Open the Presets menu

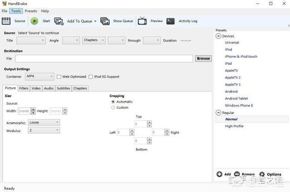coord(31,11)
